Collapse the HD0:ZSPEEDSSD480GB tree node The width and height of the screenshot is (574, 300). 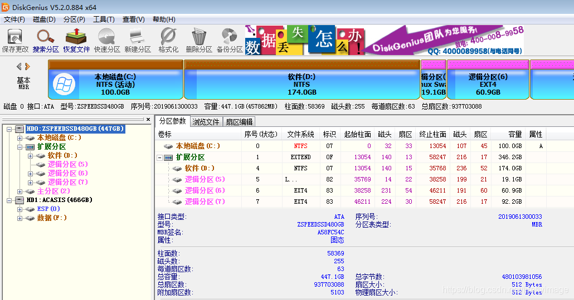point(9,129)
